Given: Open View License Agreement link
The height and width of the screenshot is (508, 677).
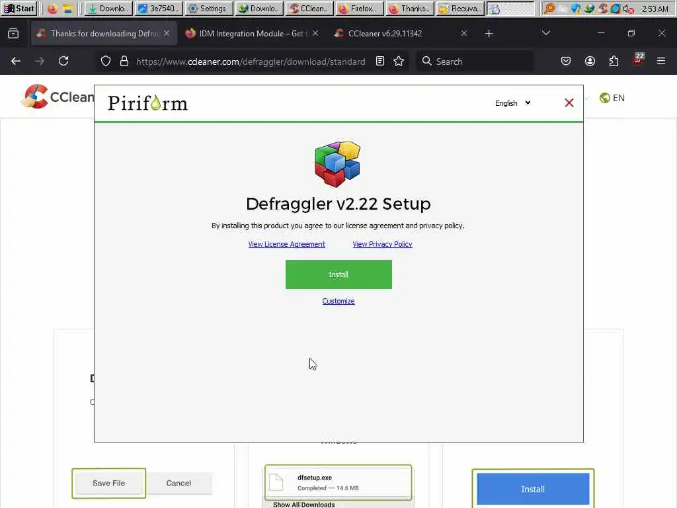Looking at the screenshot, I should point(287,244).
